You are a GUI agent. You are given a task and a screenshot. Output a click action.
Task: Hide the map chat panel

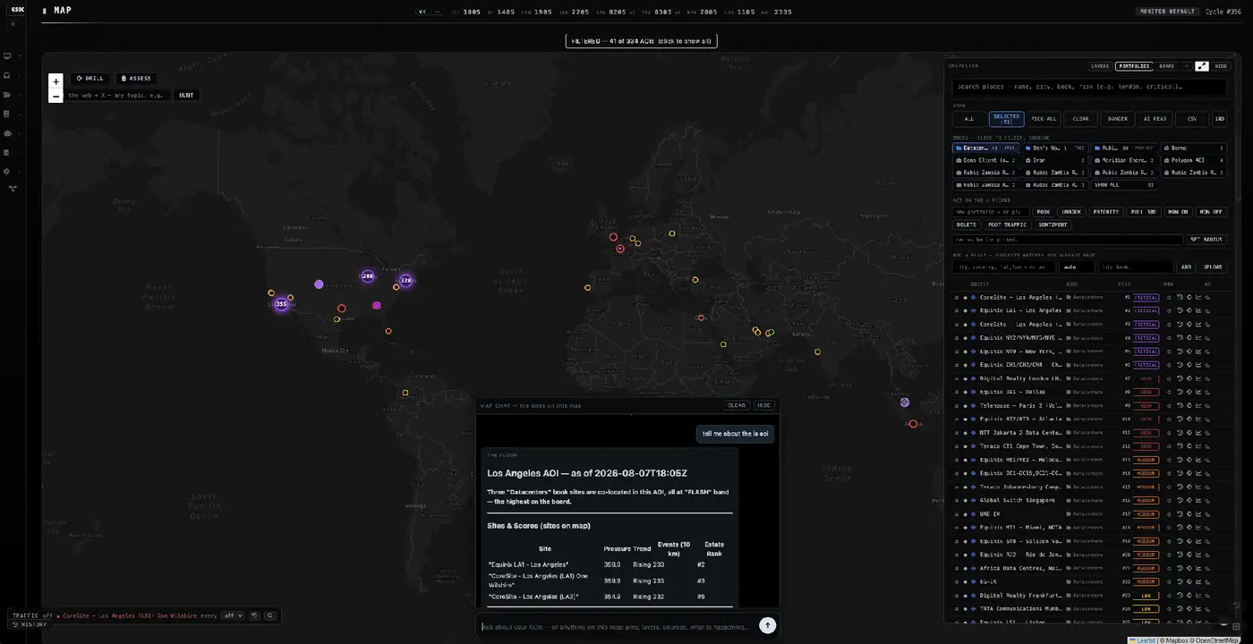763,405
